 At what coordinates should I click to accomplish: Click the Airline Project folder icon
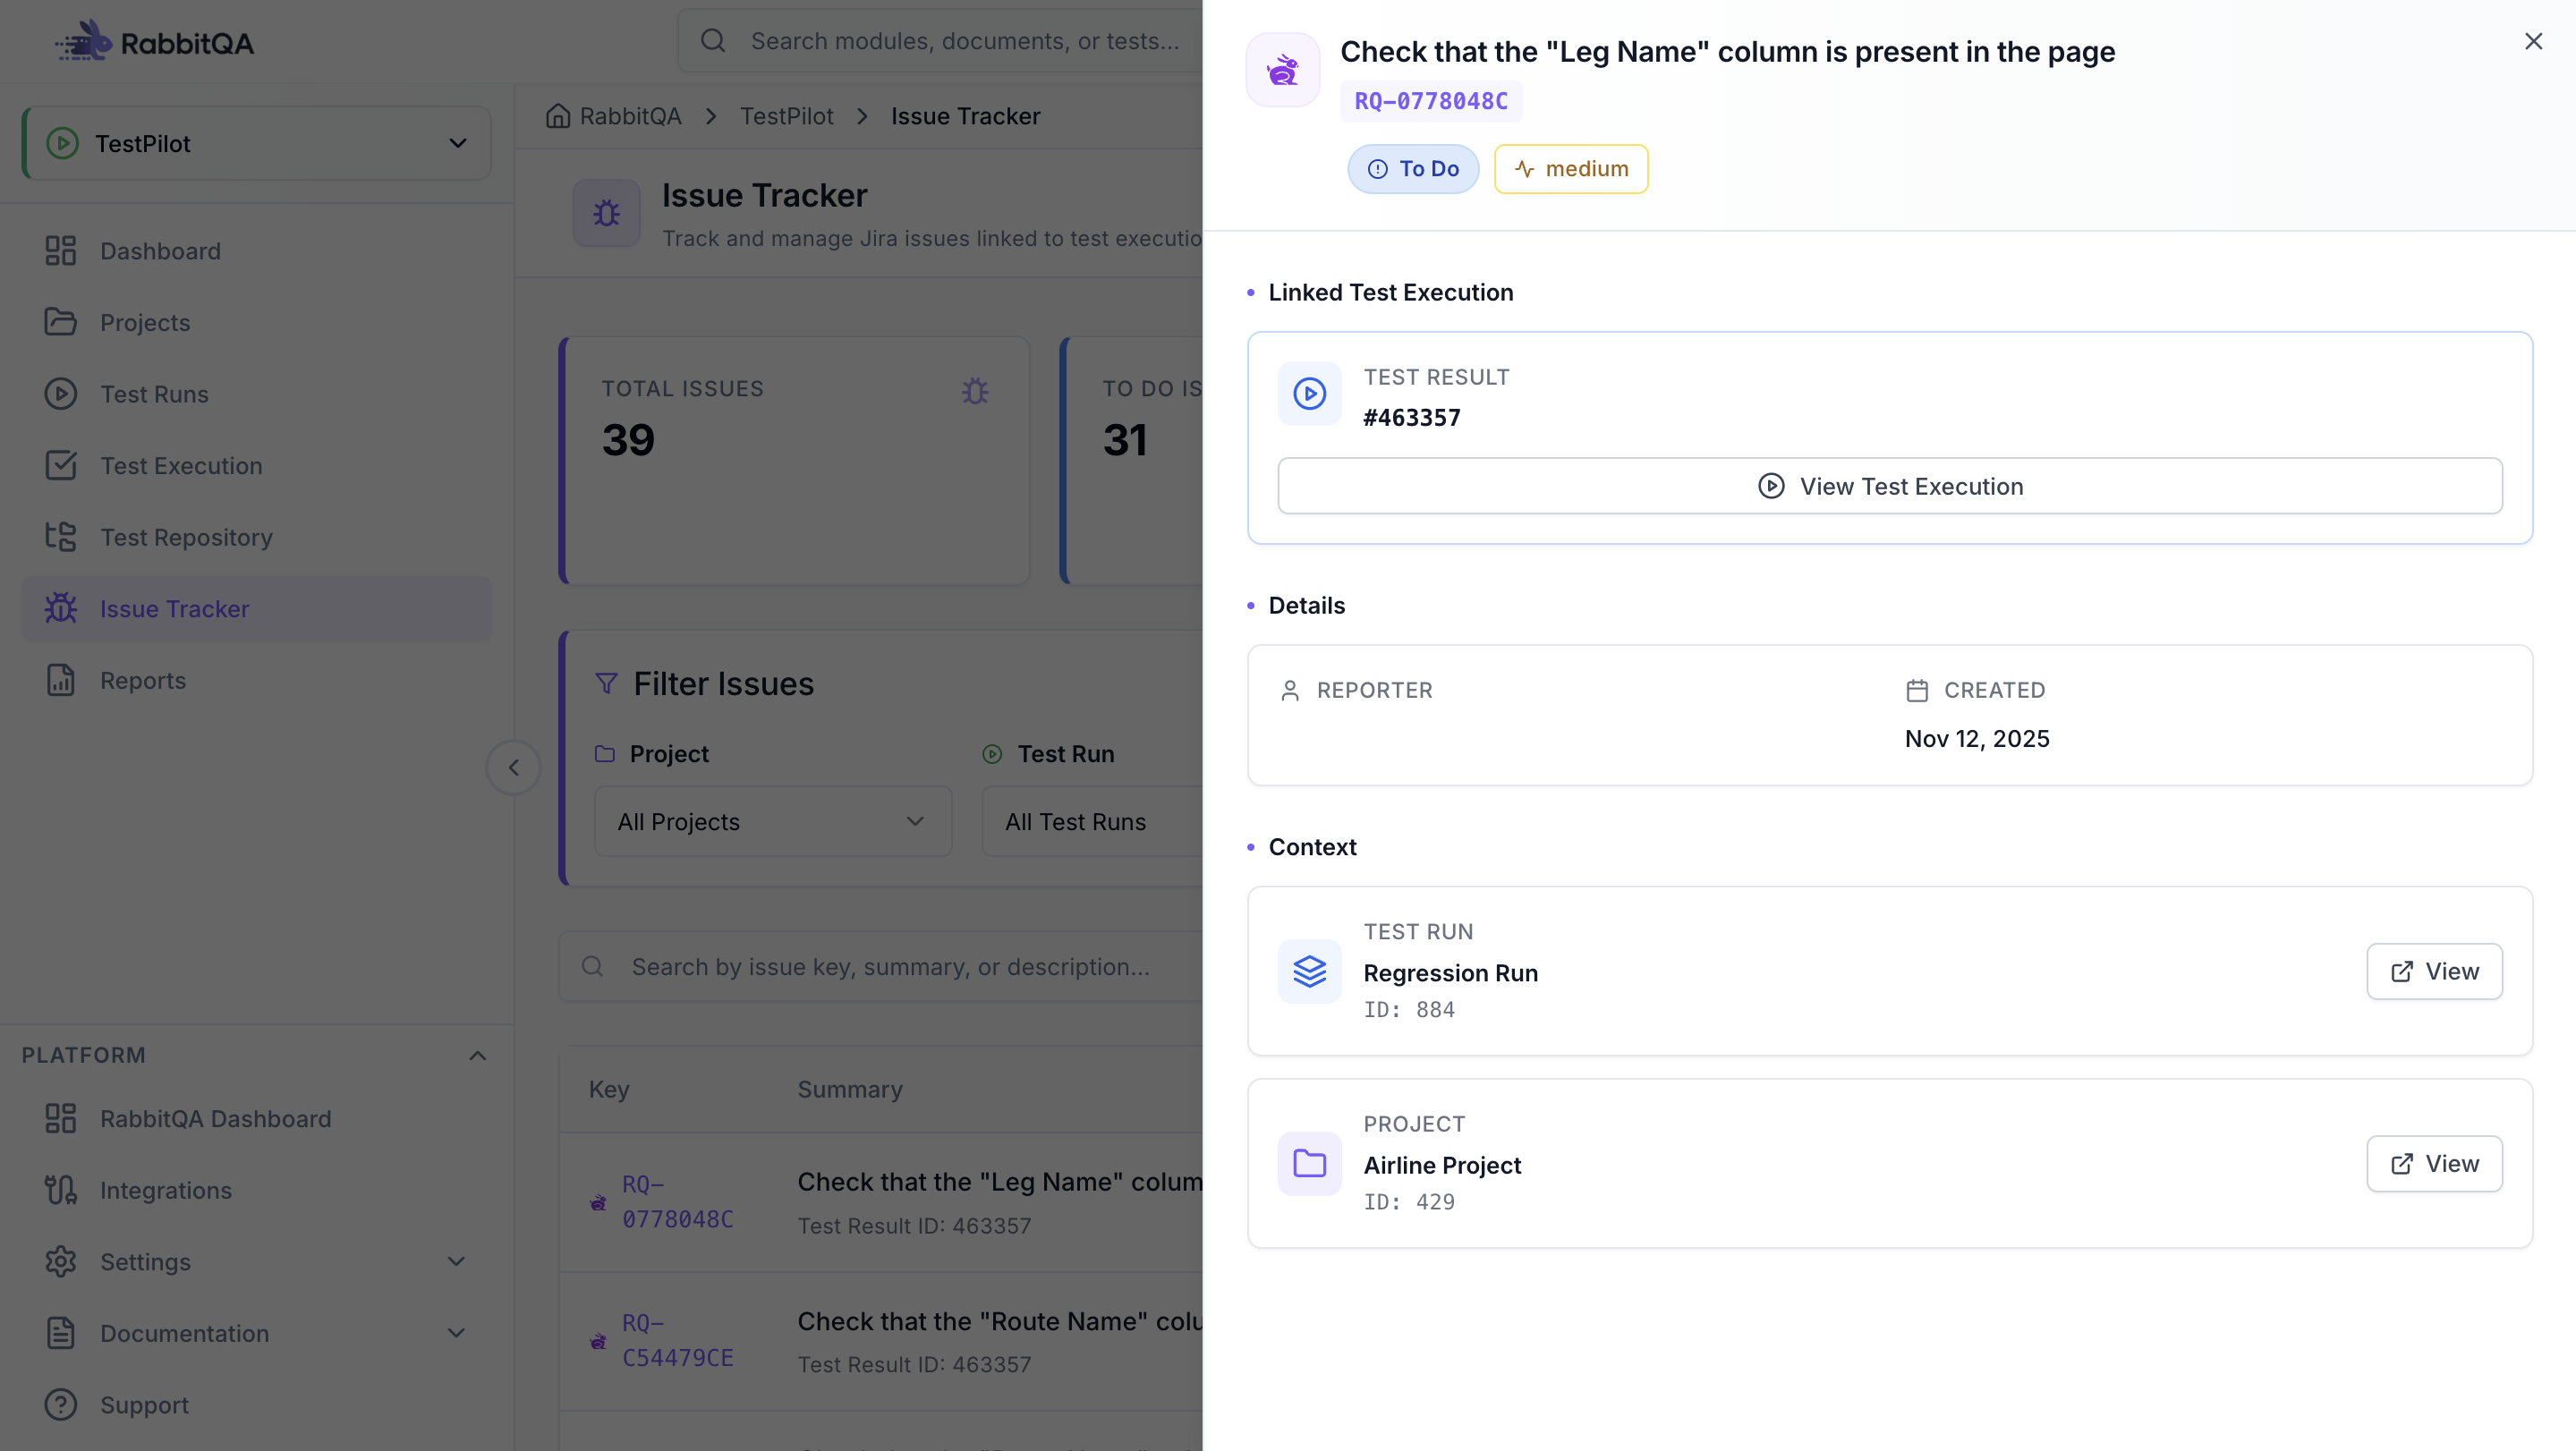tap(1309, 1164)
